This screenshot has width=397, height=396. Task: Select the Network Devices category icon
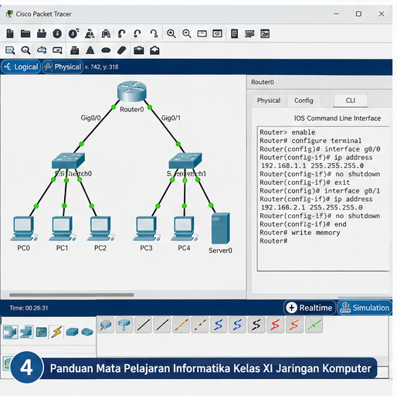point(11,332)
